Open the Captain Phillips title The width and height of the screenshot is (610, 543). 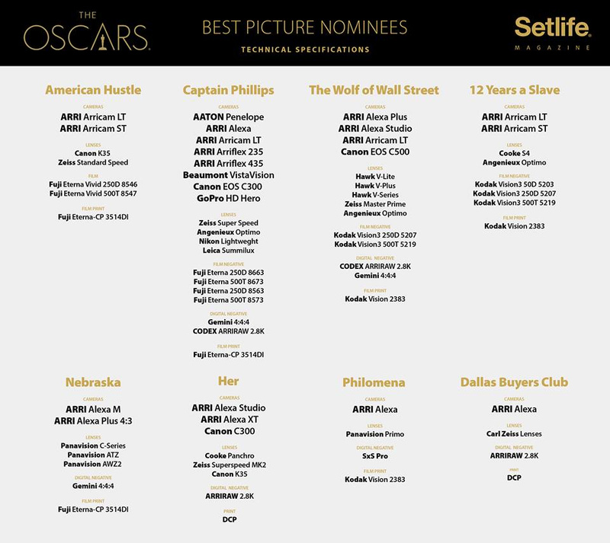tap(228, 90)
